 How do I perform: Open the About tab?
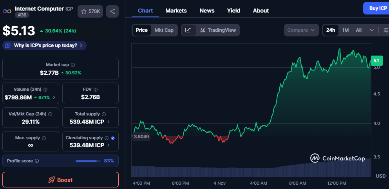point(261,11)
